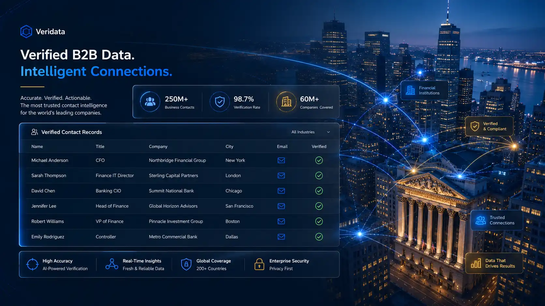The height and width of the screenshot is (306, 545).
Task: Click the 98.7% figure
Action: 244,99
